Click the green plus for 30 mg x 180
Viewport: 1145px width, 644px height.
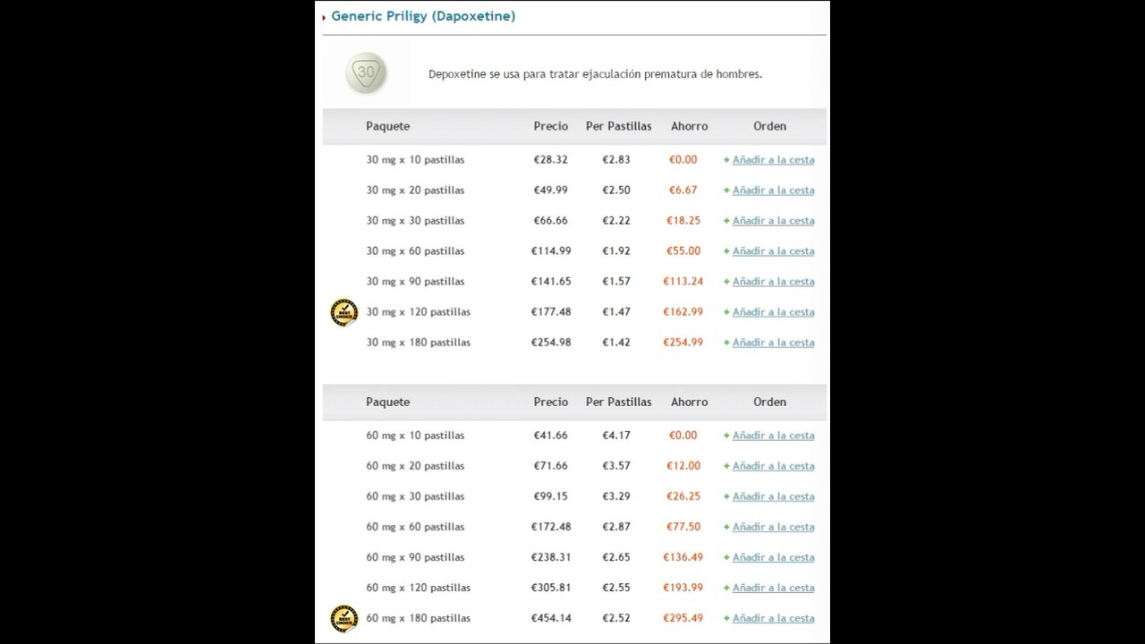pyautogui.click(x=726, y=343)
